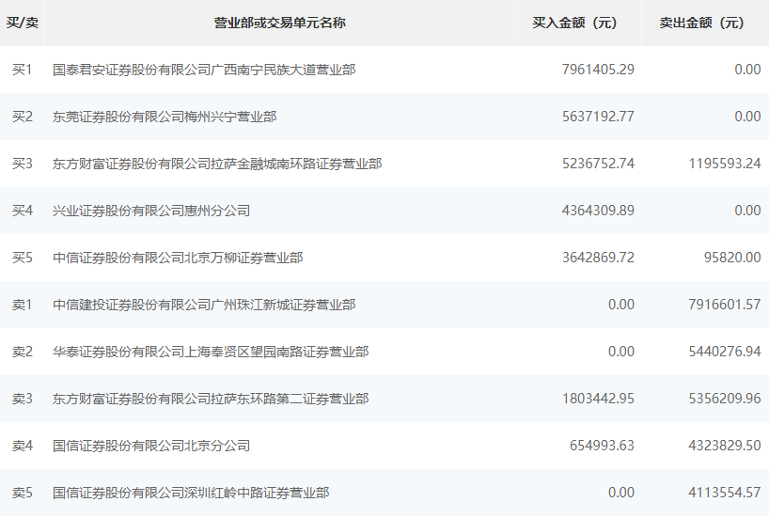Click sell amount 7916601.57
This screenshot has height=518, width=769.
click(725, 306)
